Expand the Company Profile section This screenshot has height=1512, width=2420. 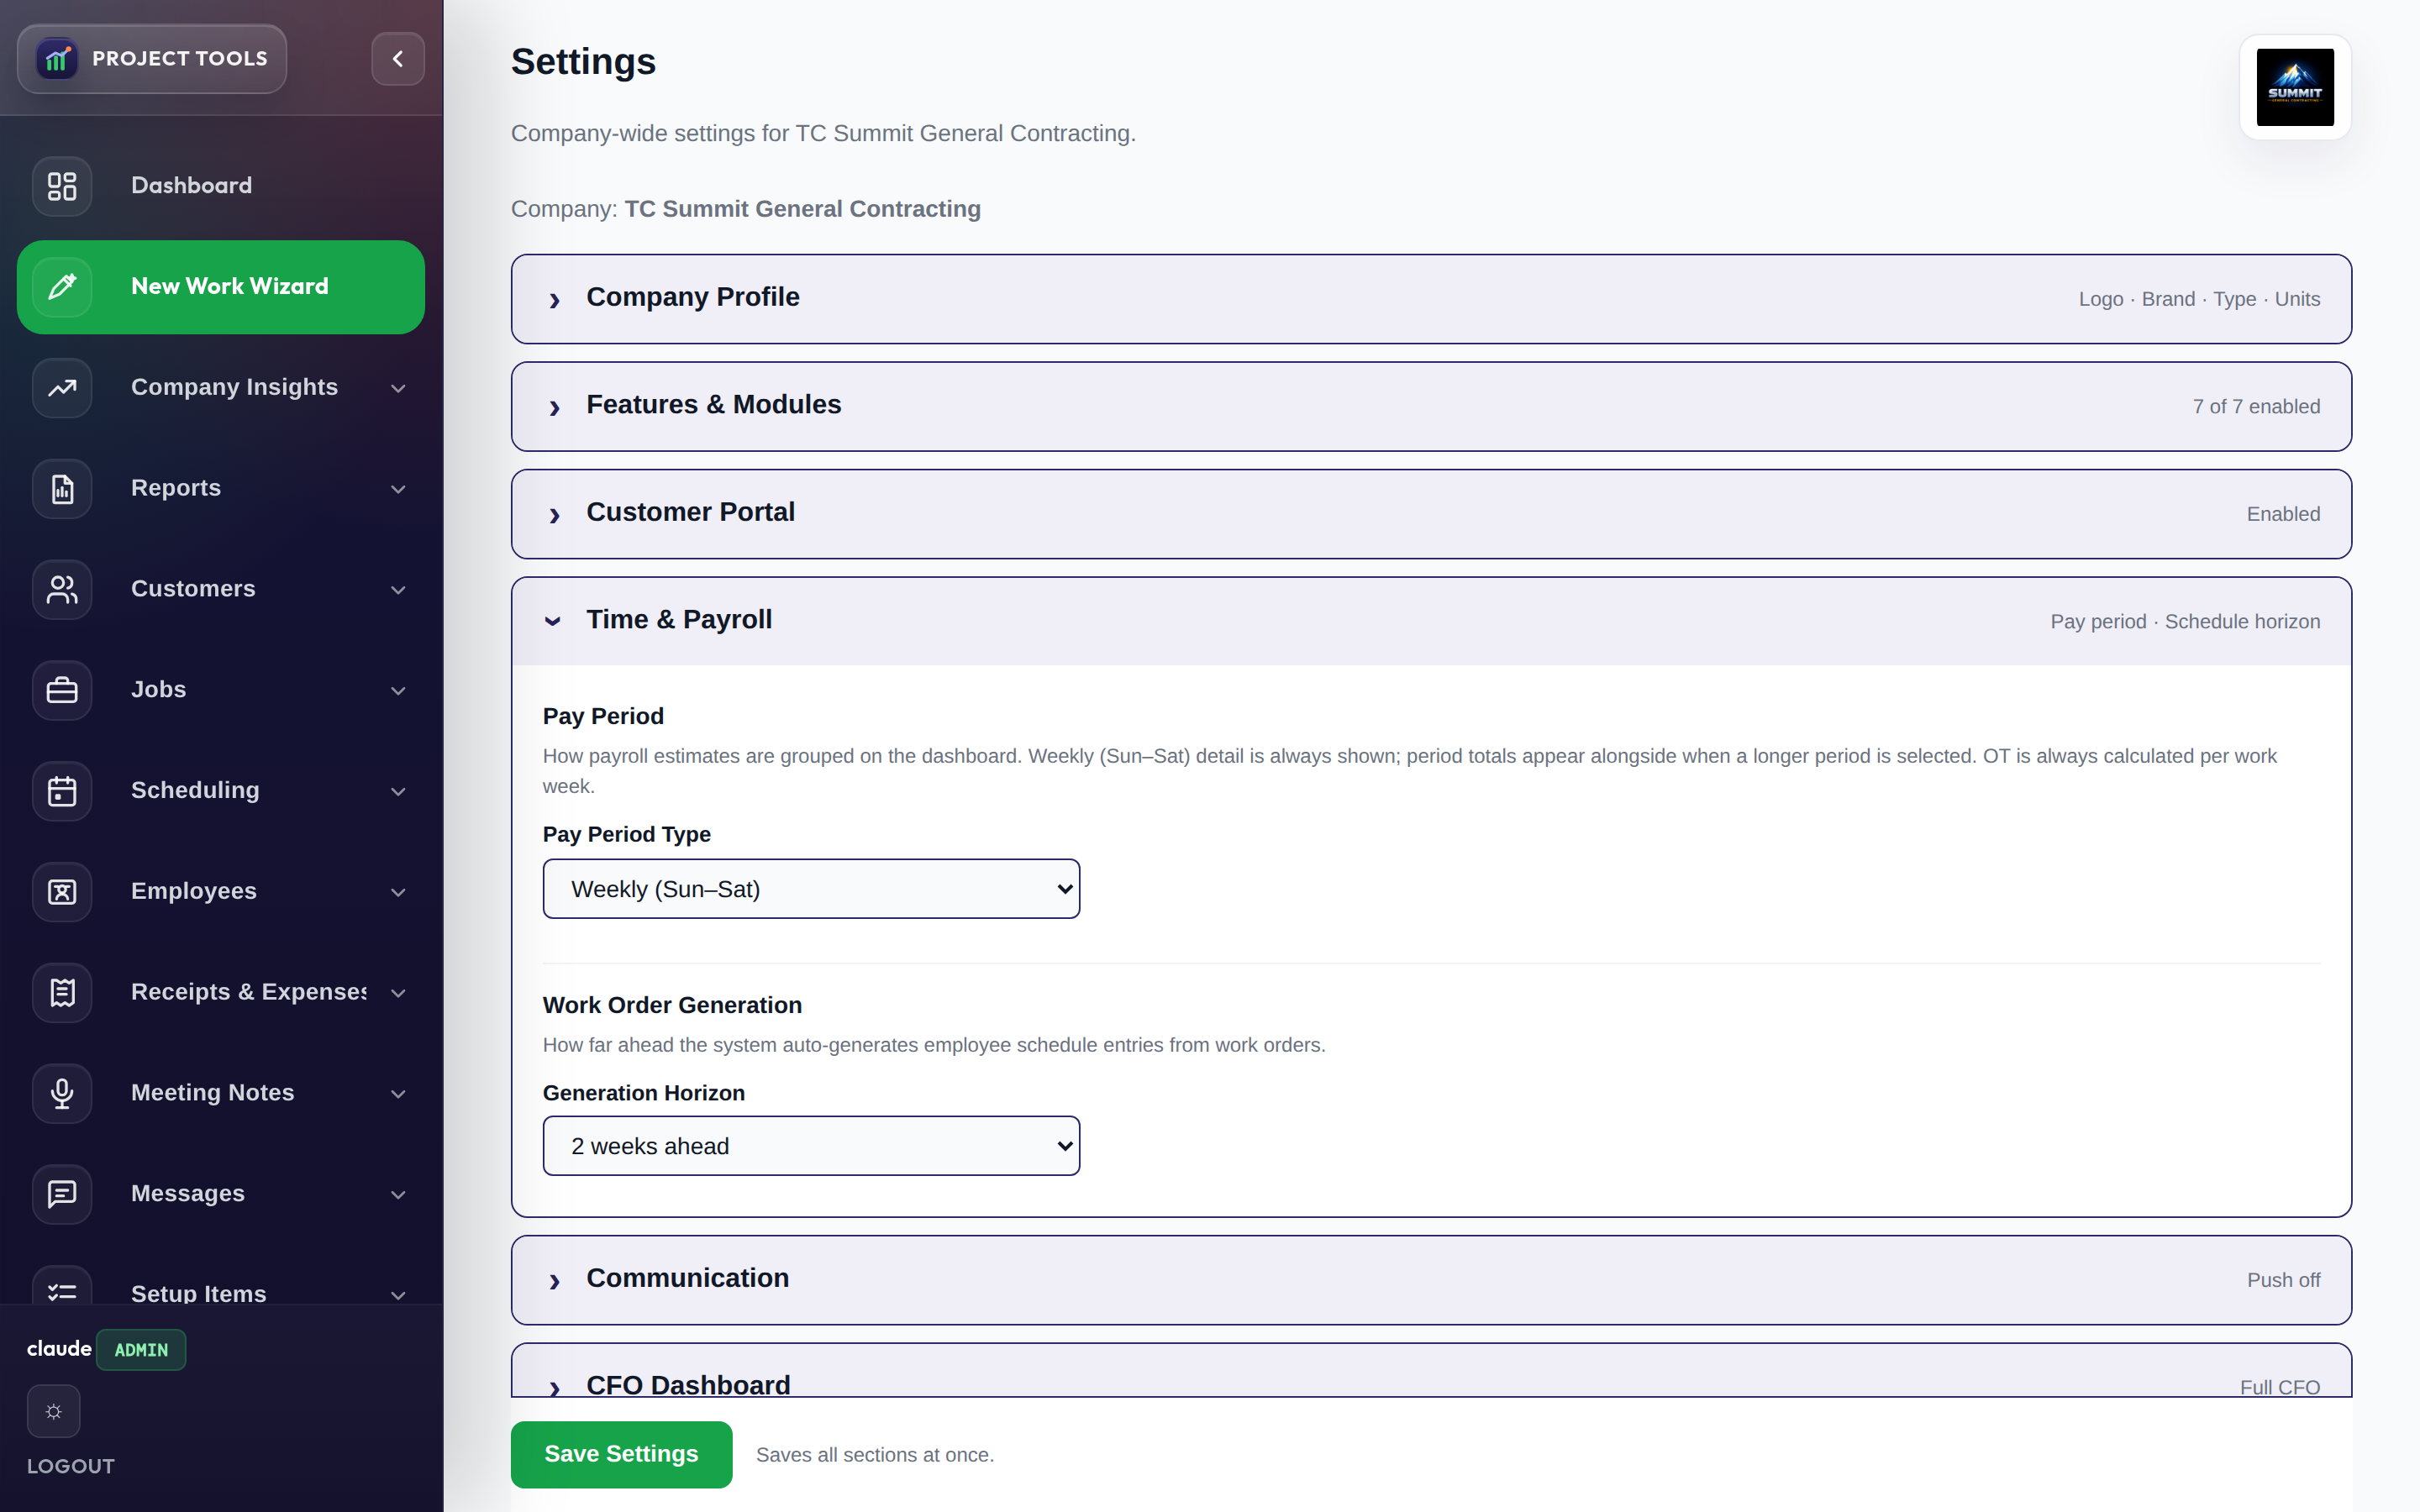tap(1431, 299)
